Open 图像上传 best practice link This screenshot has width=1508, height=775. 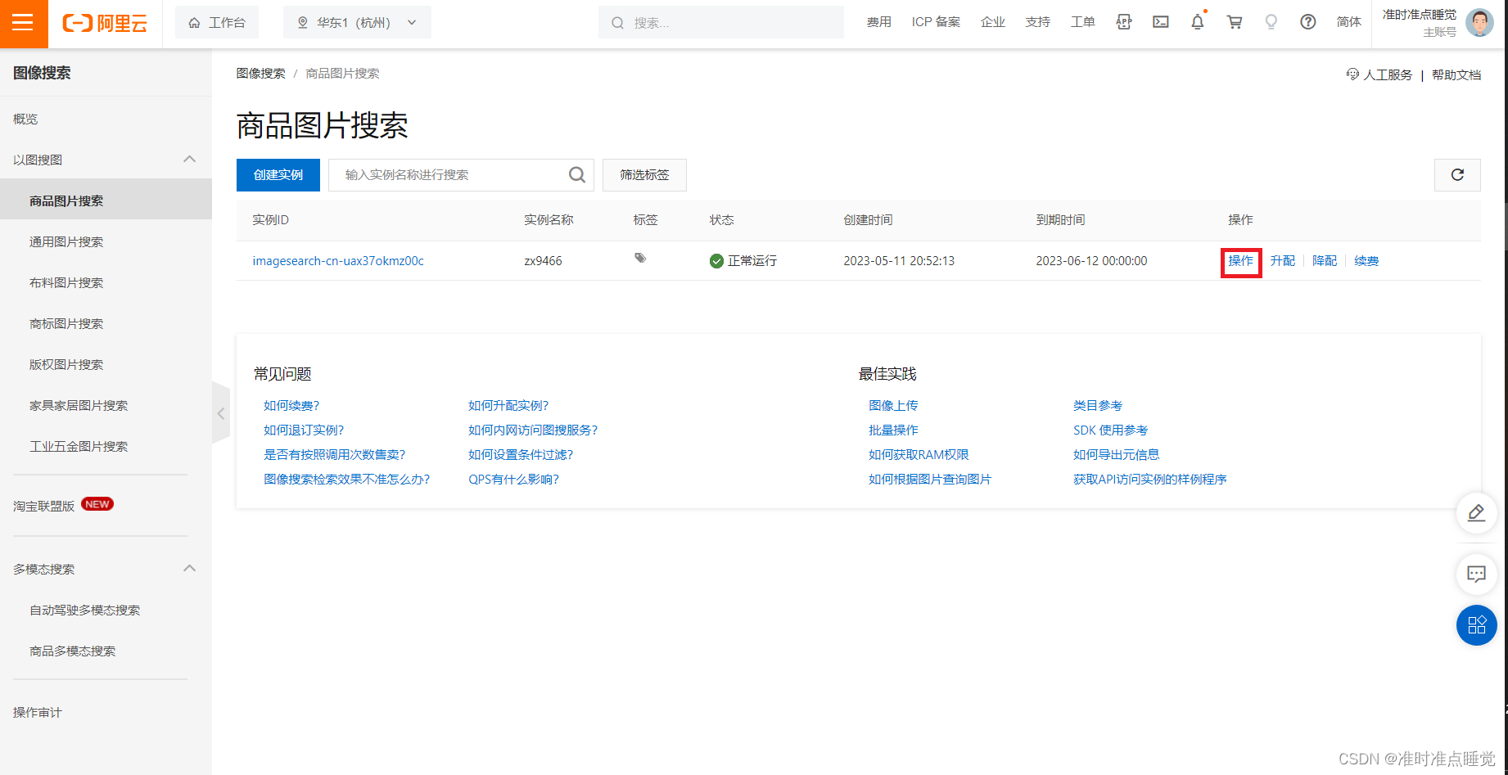click(x=893, y=405)
